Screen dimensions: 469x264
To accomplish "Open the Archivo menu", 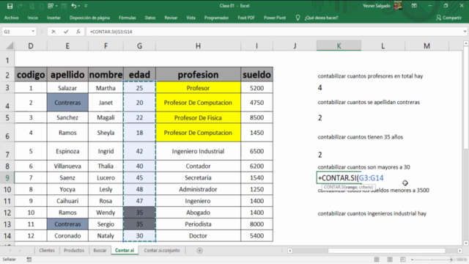I will pyautogui.click(x=12, y=18).
